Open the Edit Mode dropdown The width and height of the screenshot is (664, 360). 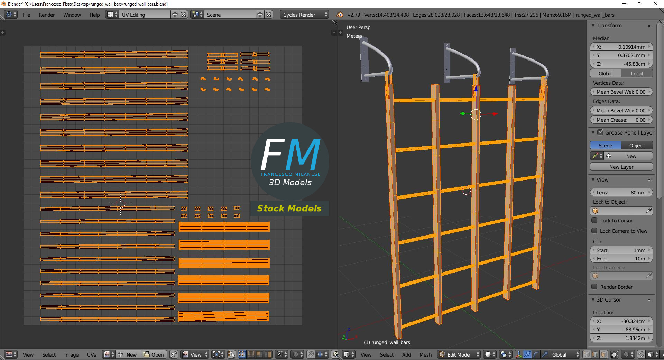point(459,354)
